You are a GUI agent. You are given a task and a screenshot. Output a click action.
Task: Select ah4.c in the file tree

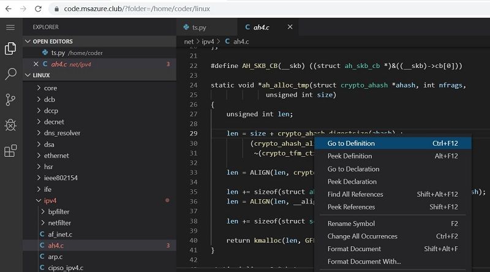[x=99, y=246]
